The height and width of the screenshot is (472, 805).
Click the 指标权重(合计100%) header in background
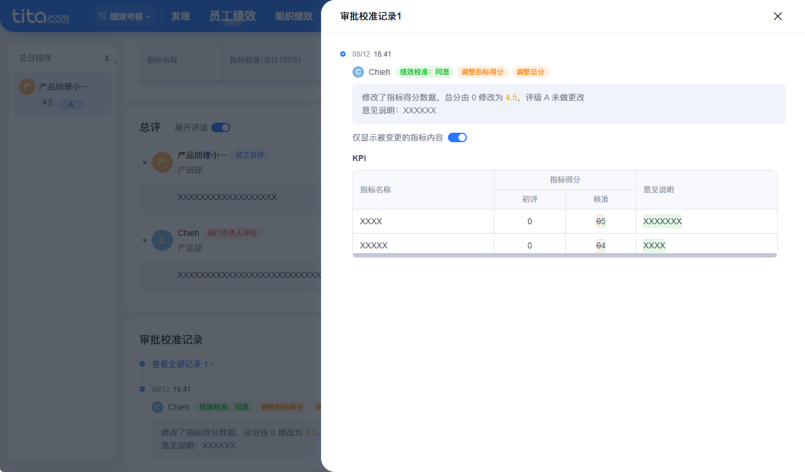click(x=265, y=60)
